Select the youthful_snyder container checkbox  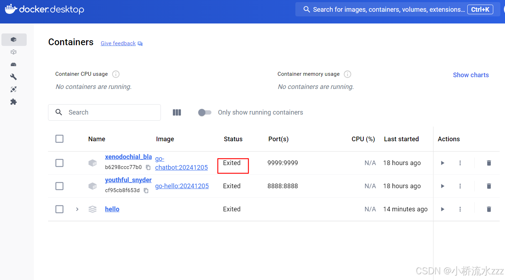(x=59, y=186)
